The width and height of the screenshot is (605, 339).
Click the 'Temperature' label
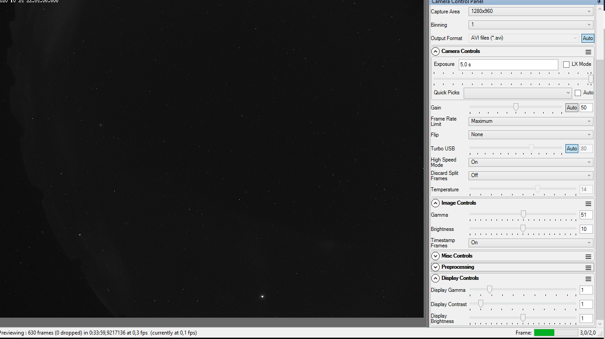[445, 190]
